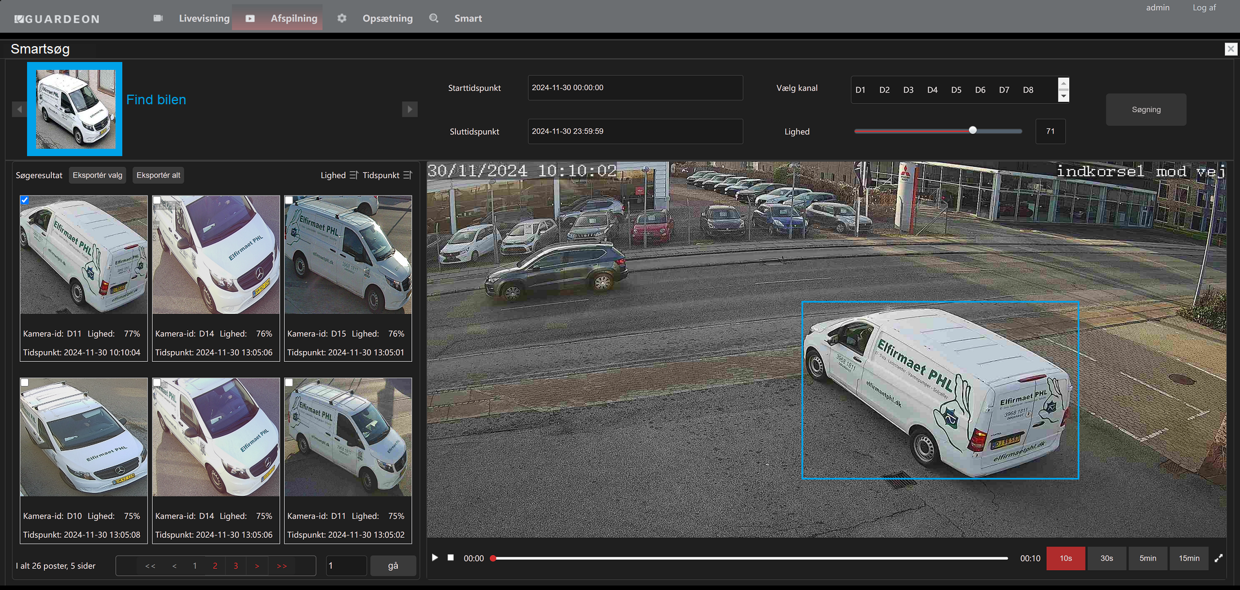Click the GUARDEON logo
The width and height of the screenshot is (1240, 590).
point(57,19)
